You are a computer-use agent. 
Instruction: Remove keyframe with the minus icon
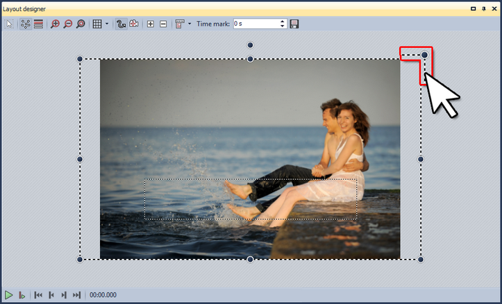[163, 24]
